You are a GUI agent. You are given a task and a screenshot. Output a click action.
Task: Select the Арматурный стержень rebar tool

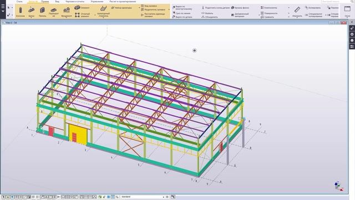point(103,11)
